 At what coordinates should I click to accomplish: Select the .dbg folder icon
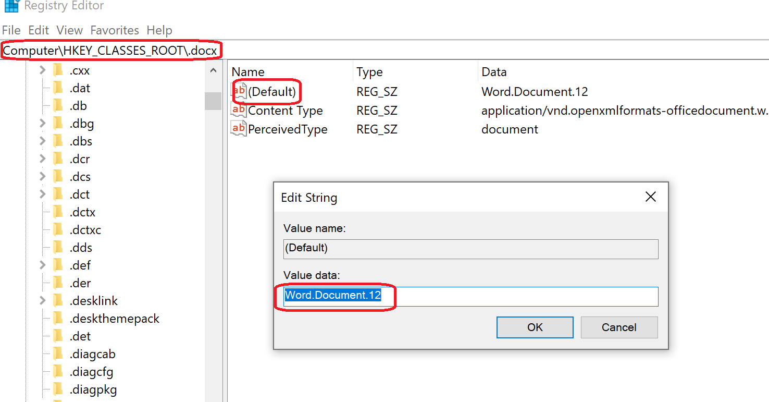click(58, 124)
